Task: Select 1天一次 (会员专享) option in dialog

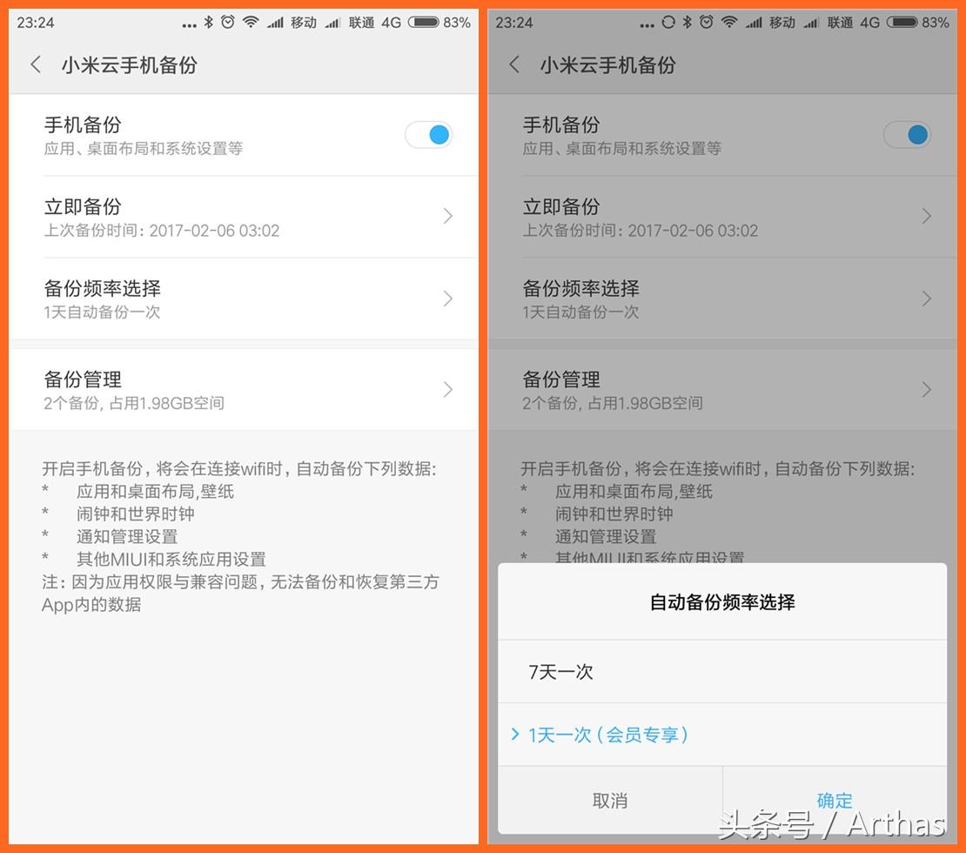Action: [x=721, y=735]
